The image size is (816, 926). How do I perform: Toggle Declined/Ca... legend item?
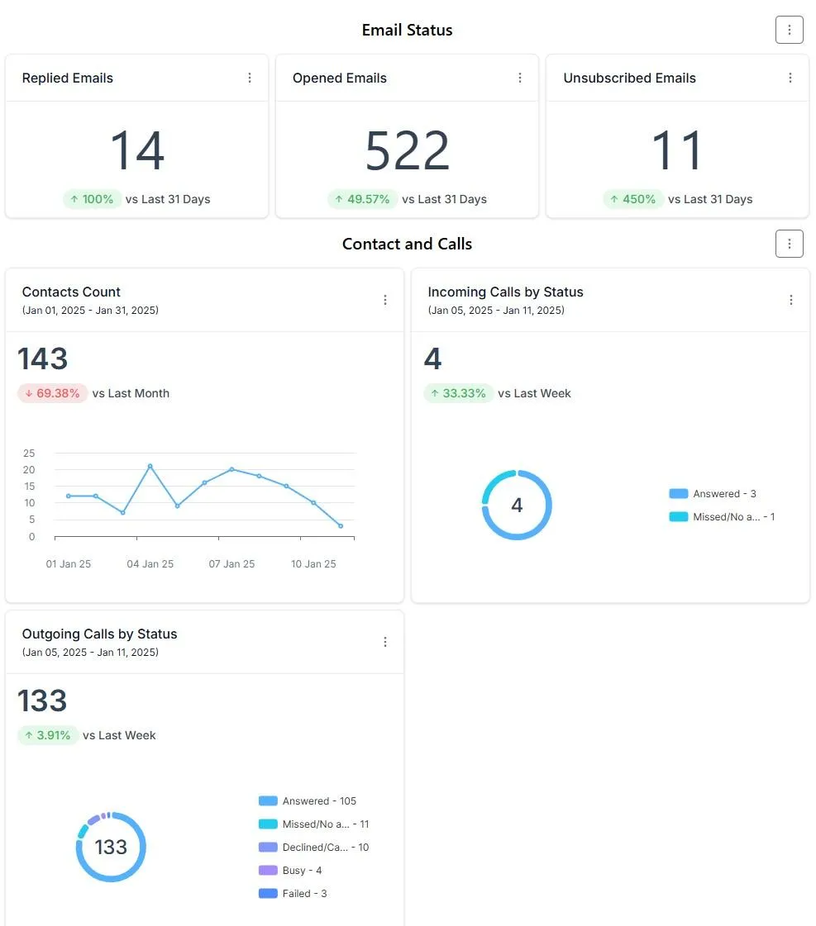pyautogui.click(x=314, y=847)
